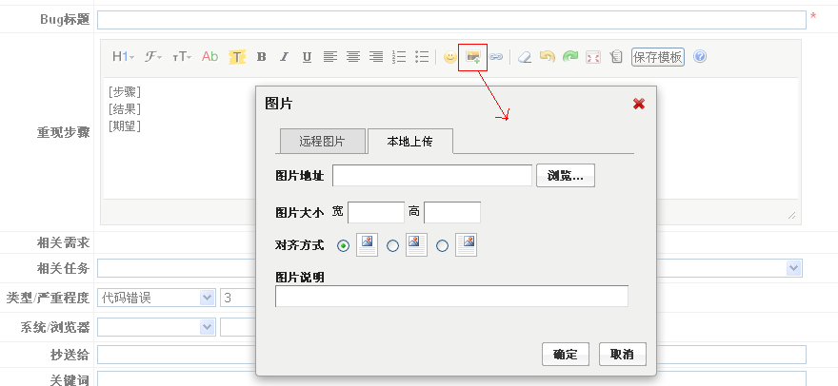Select the third alignment radio button
This screenshot has width=838, height=386.
[x=442, y=246]
